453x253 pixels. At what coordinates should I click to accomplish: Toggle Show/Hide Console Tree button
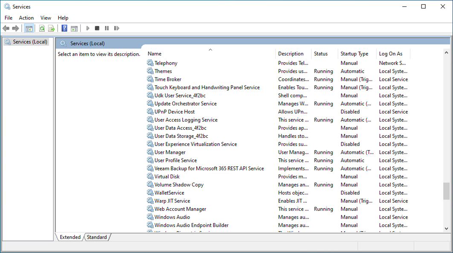[x=29, y=28]
